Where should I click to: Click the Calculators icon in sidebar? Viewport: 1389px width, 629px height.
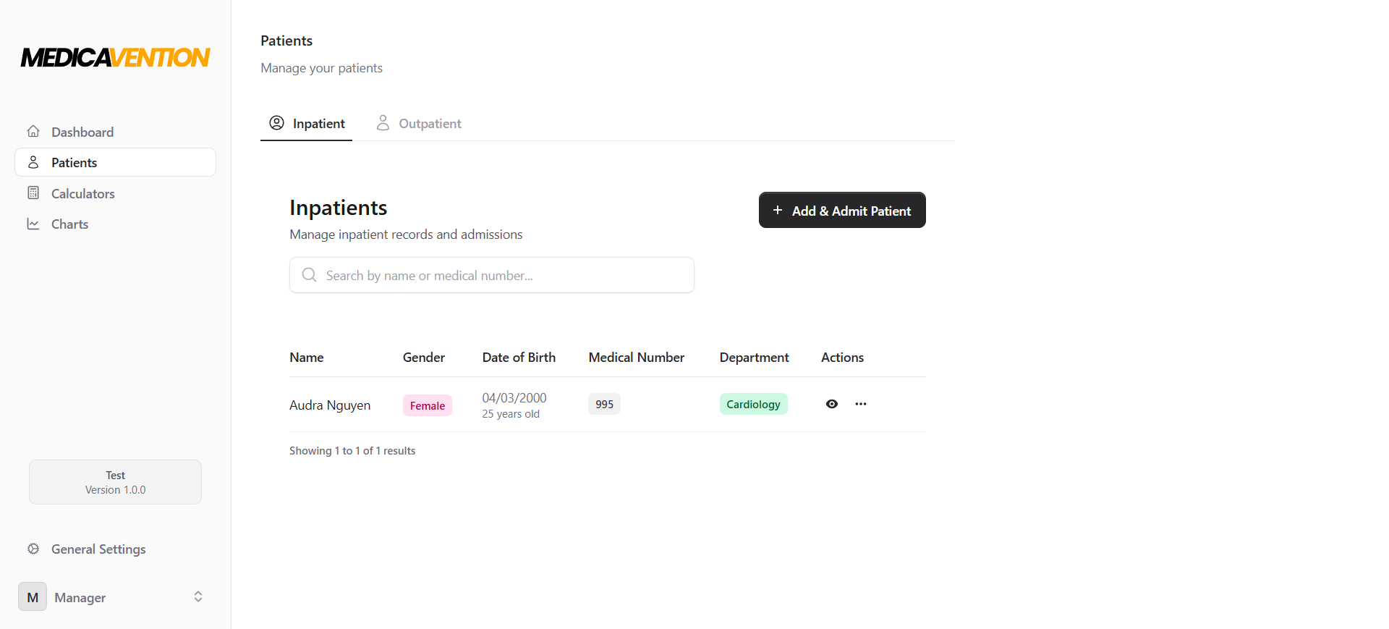(33, 193)
